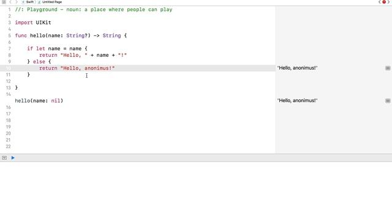Place the cursor in 'import UIKit' line

coord(33,23)
